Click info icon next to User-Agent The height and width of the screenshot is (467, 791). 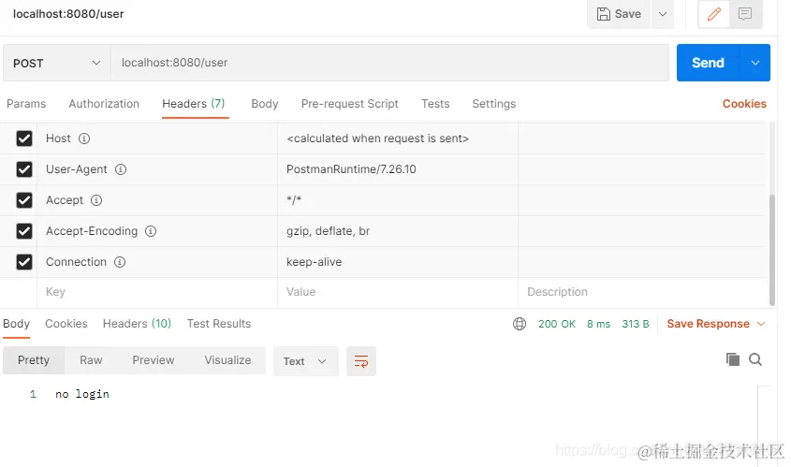point(121,169)
